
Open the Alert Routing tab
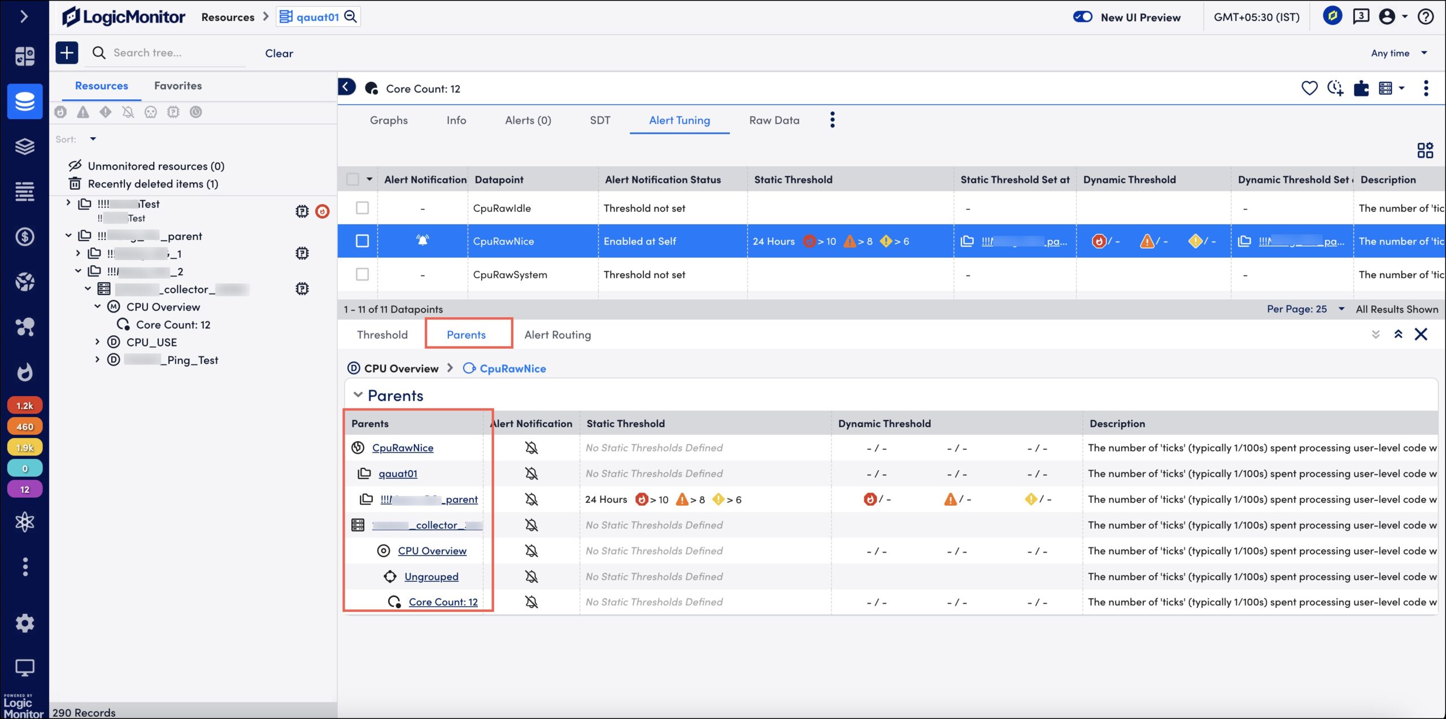pyautogui.click(x=558, y=335)
